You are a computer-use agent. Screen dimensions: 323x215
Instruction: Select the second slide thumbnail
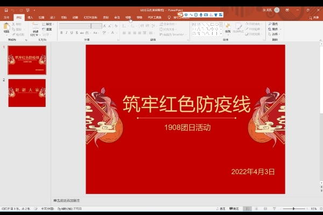click(27, 93)
